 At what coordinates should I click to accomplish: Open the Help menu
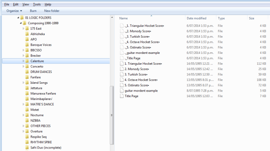tap(48, 4)
